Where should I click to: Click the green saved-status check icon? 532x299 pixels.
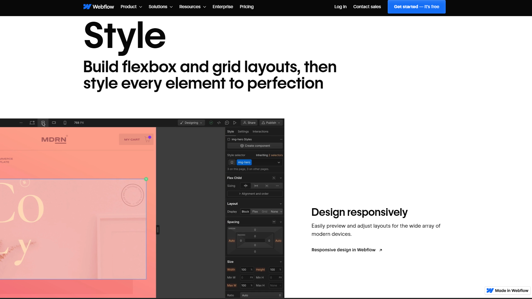(211, 122)
